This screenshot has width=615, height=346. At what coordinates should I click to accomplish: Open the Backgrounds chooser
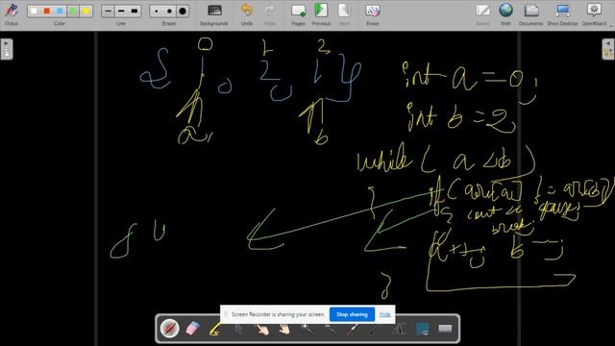tap(214, 14)
